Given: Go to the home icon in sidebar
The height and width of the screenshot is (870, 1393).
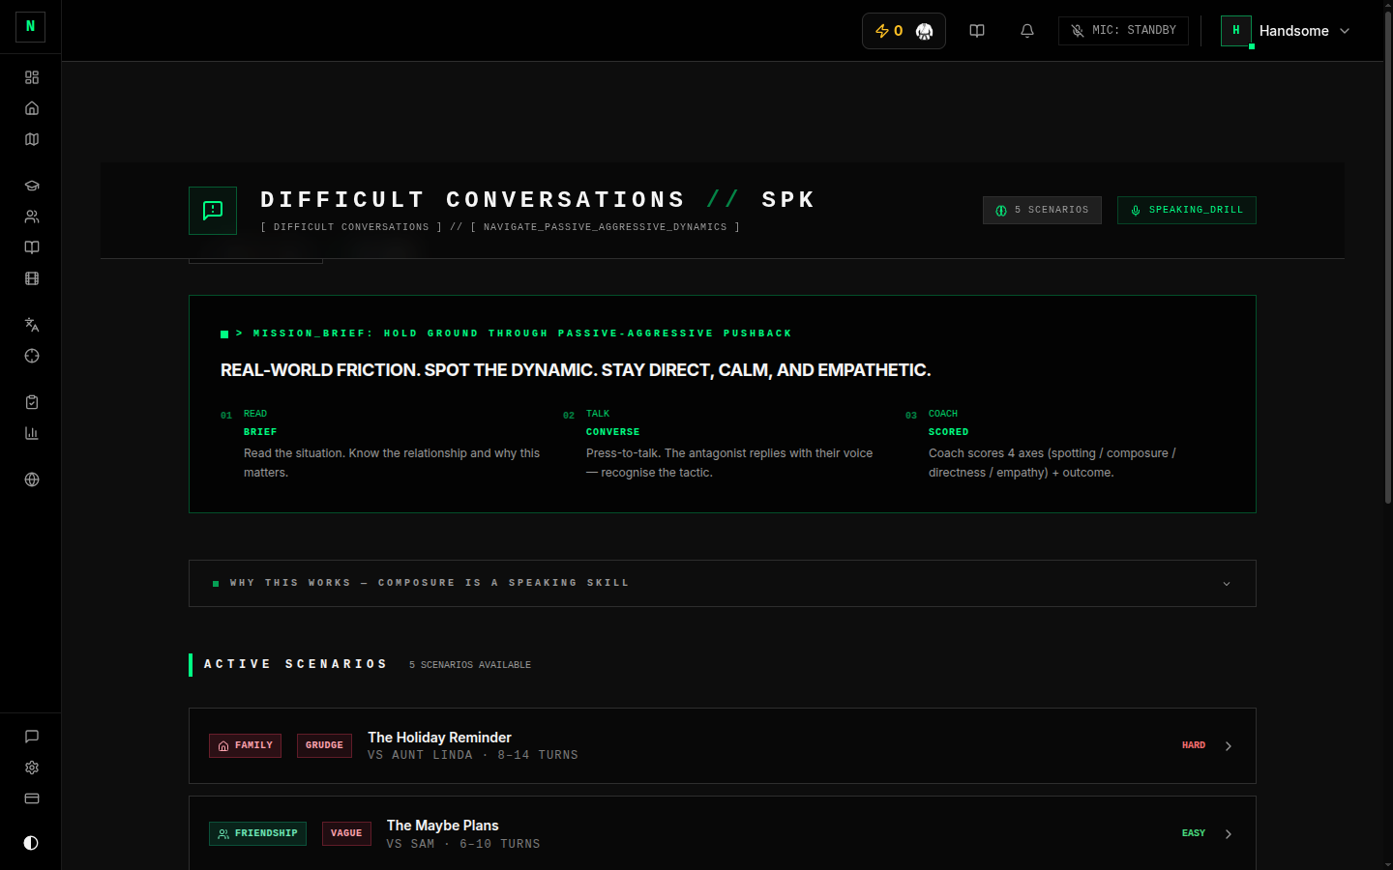Looking at the screenshot, I should tap(32, 108).
